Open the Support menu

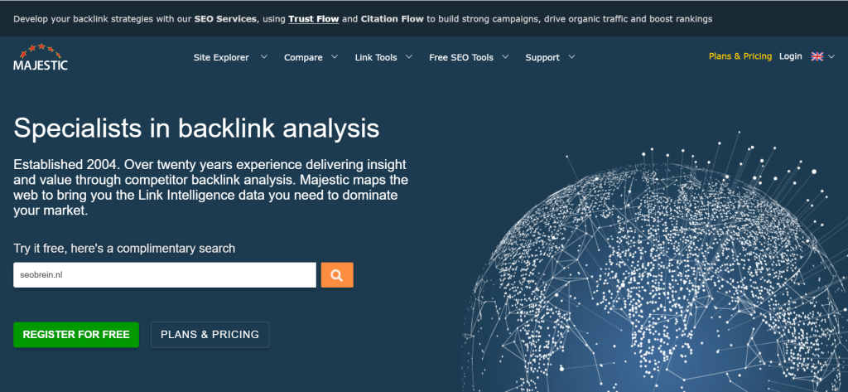pos(542,57)
